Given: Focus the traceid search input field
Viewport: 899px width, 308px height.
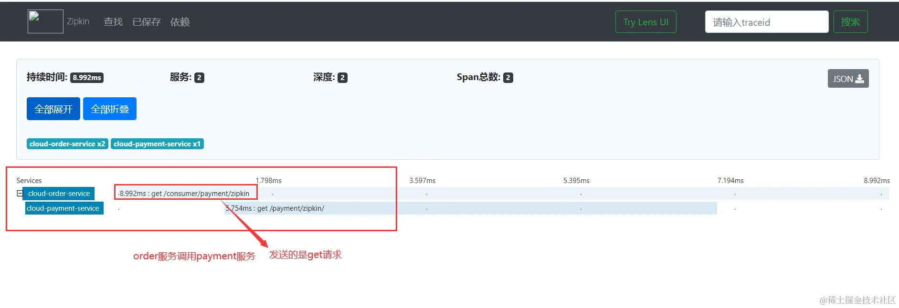Looking at the screenshot, I should [x=767, y=22].
